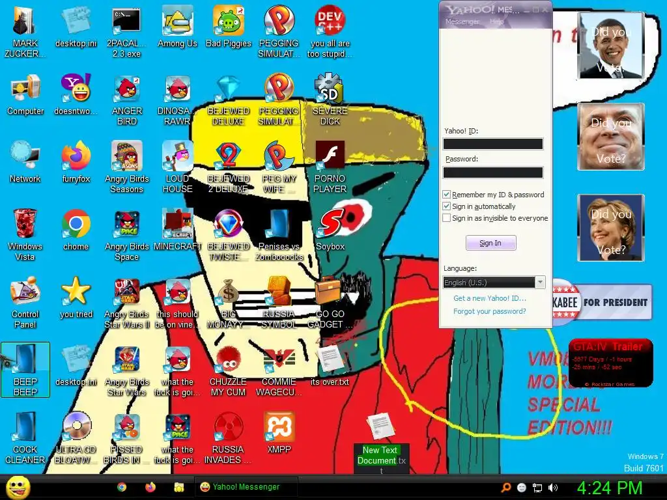This screenshot has height=500, width=667.
Task: Focus the Password input field
Action: (x=493, y=172)
